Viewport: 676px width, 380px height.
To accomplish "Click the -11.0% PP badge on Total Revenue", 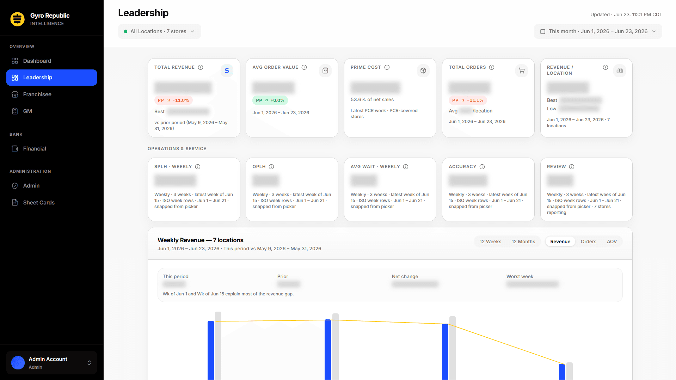I will 173,100.
